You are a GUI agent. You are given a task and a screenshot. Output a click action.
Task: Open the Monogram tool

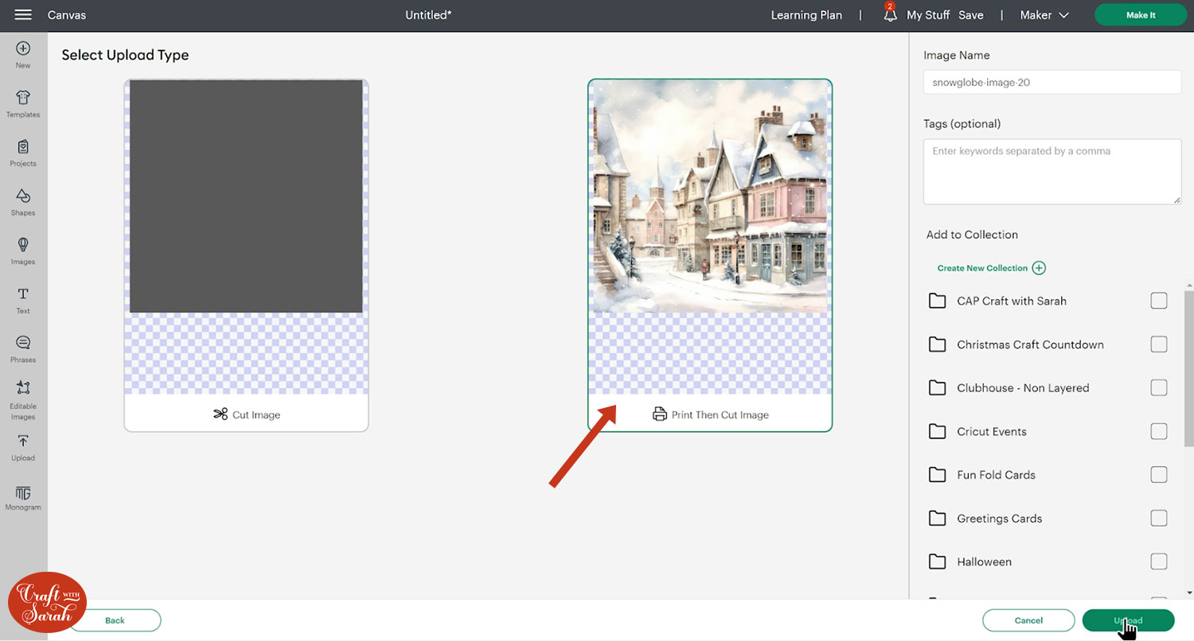tap(23, 498)
